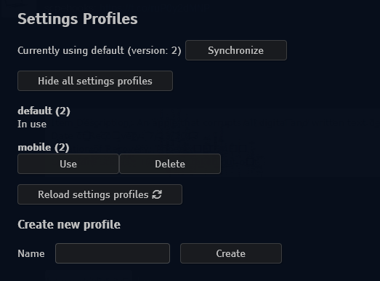Viewport: 380px width, 281px height.
Task: Click the In use status text
Action: point(32,124)
